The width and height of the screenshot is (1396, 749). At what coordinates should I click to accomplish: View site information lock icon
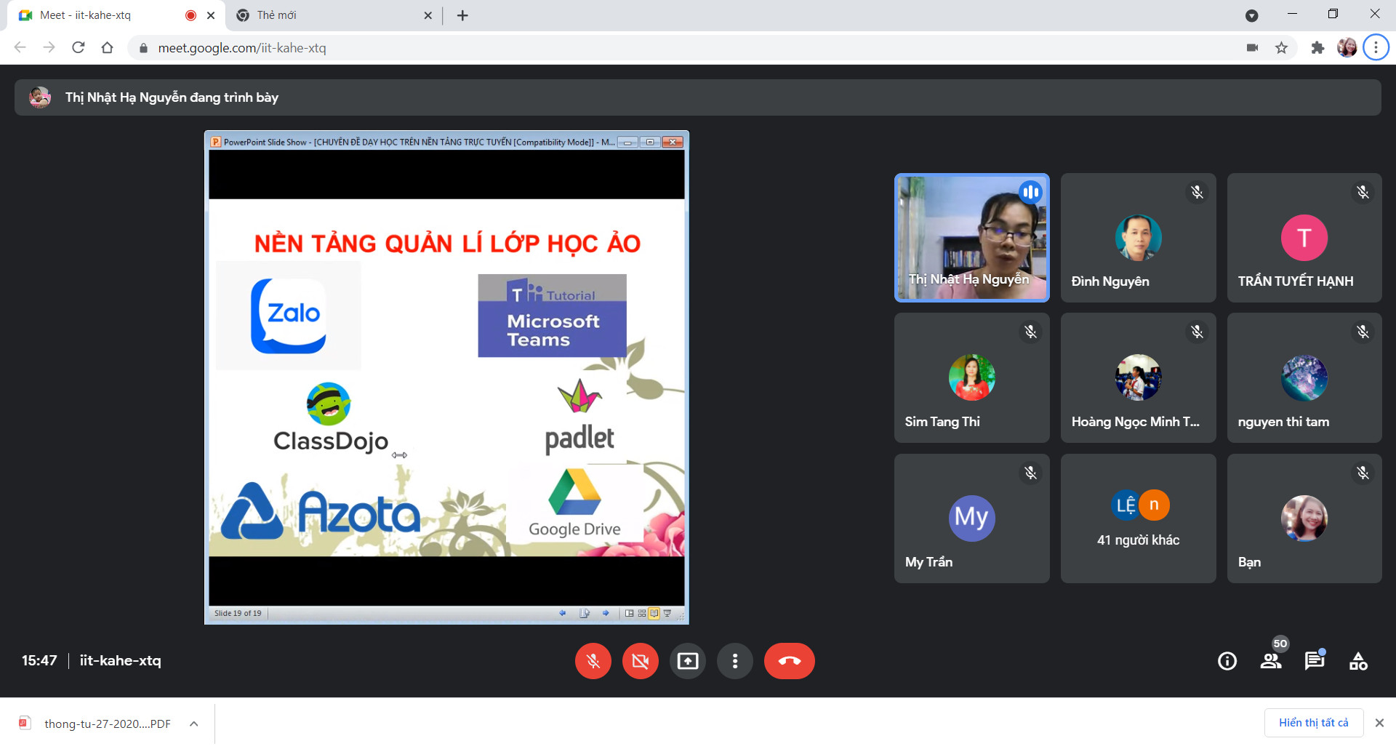(143, 48)
